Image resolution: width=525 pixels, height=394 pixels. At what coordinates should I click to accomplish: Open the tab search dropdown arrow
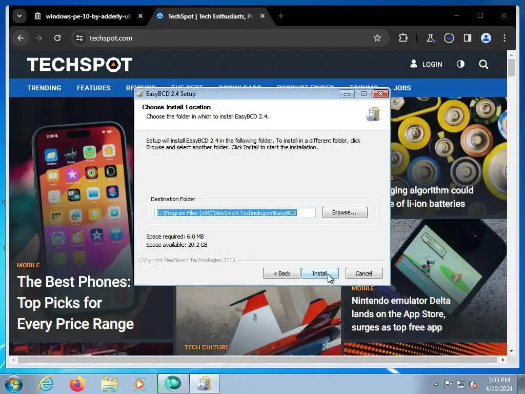(19, 16)
